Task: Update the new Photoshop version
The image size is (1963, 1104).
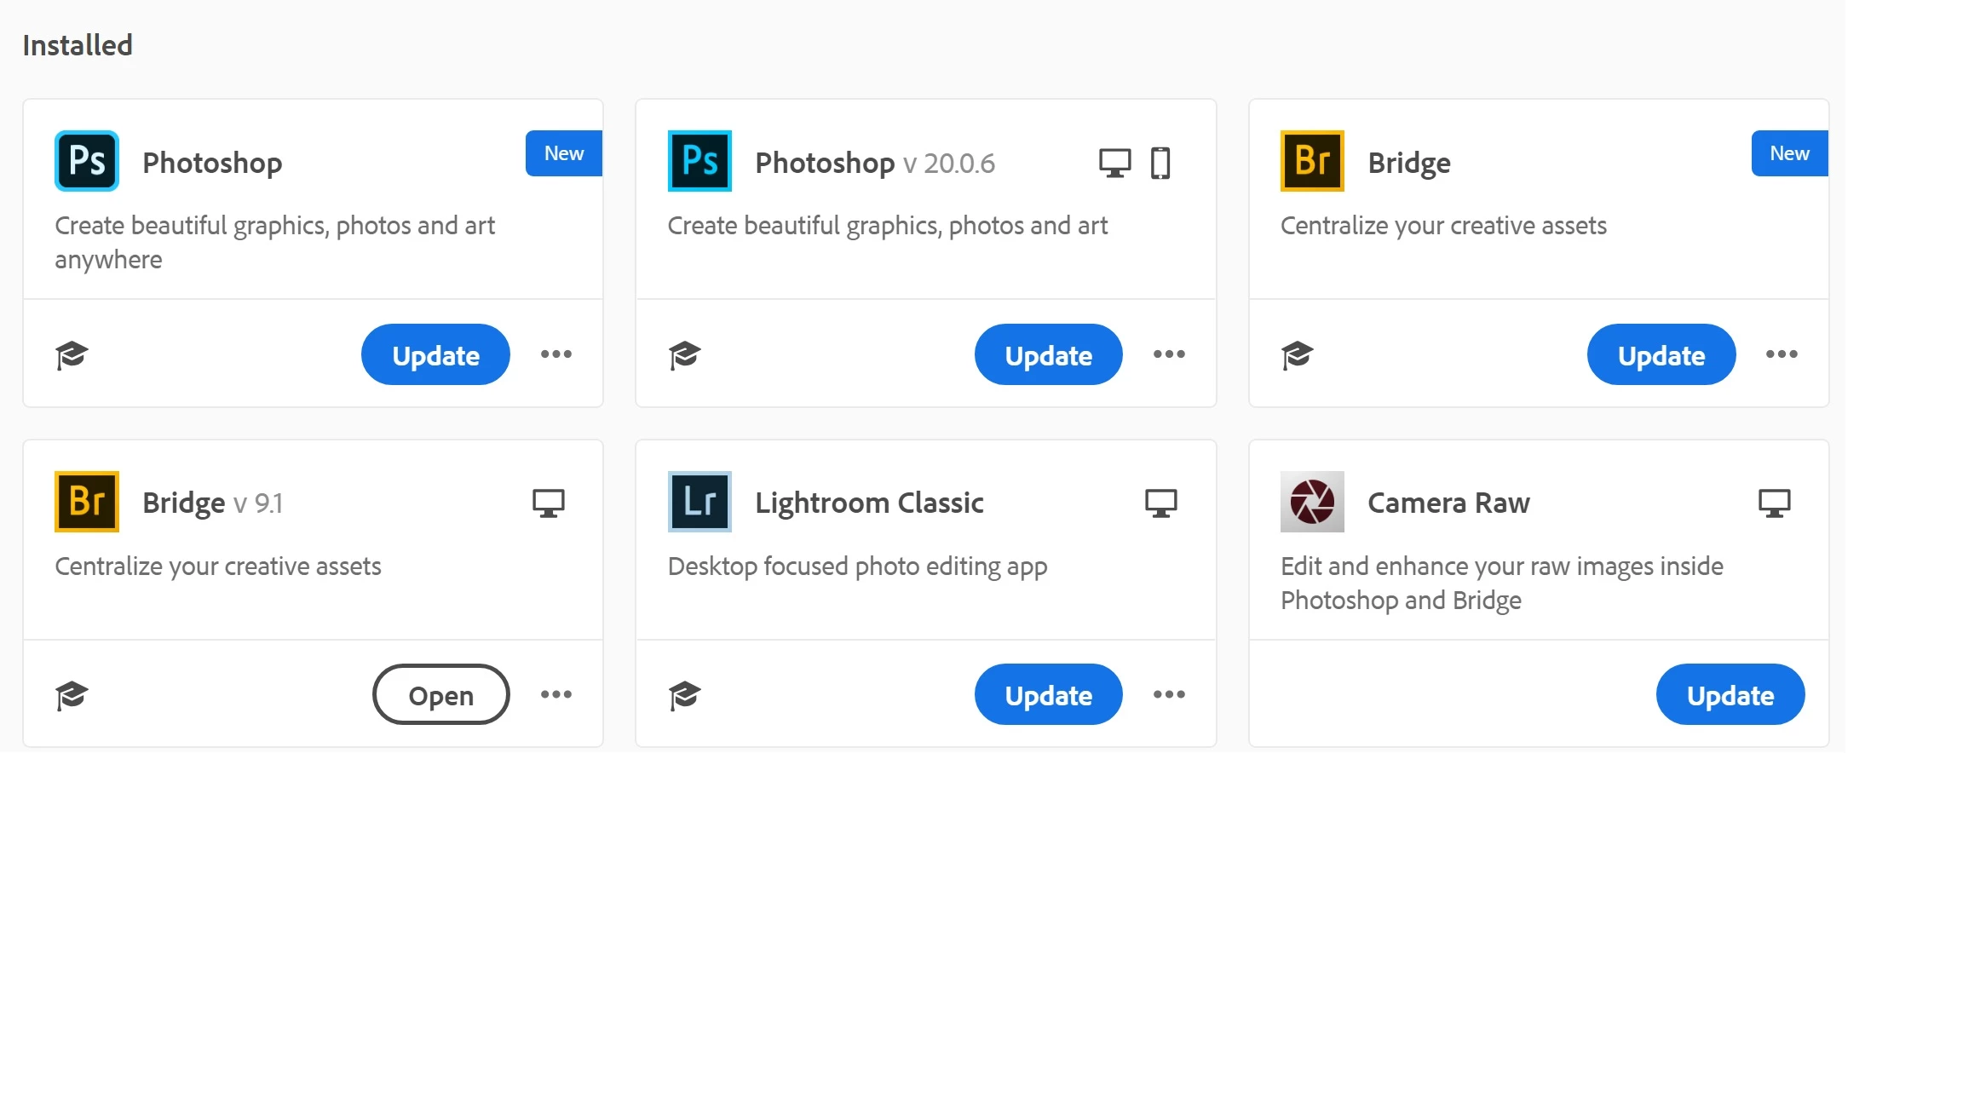Action: pyautogui.click(x=435, y=354)
